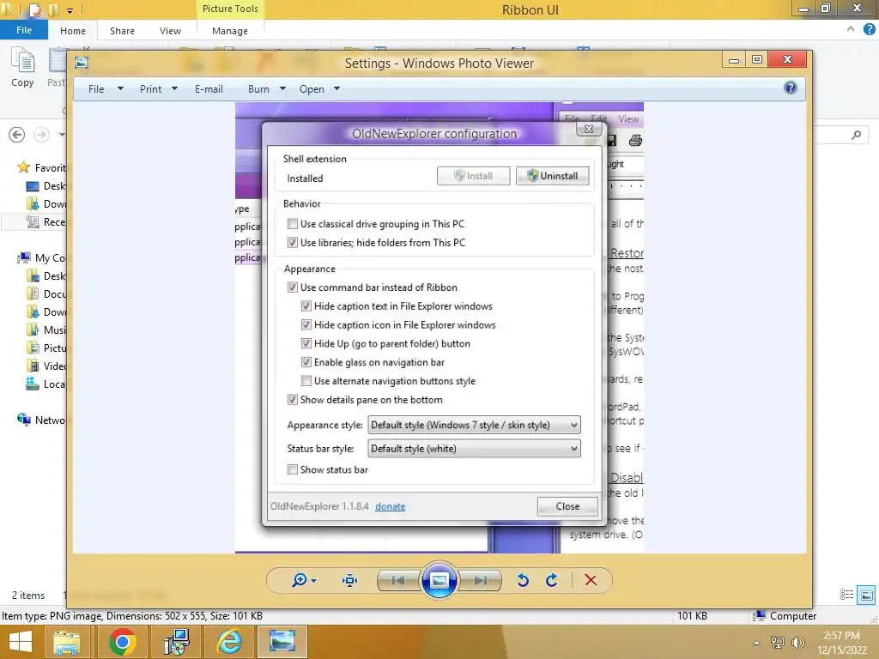
Task: Open the File tab in the Ribbon UI window
Action: coord(23,30)
